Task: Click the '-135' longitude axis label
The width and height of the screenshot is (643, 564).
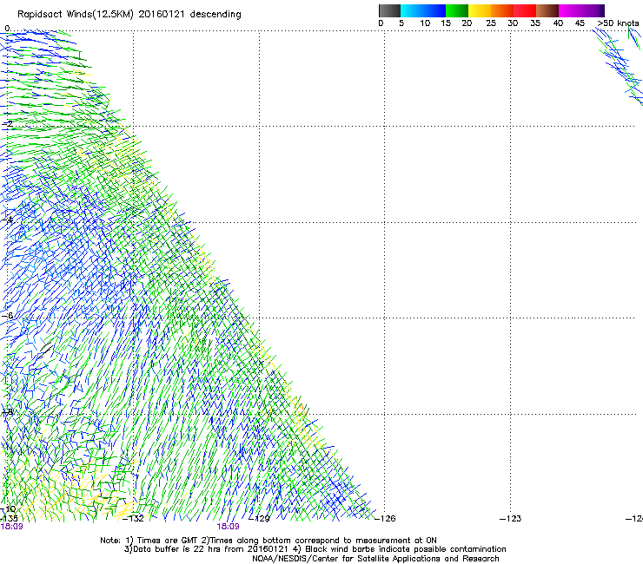Action: click(x=8, y=519)
